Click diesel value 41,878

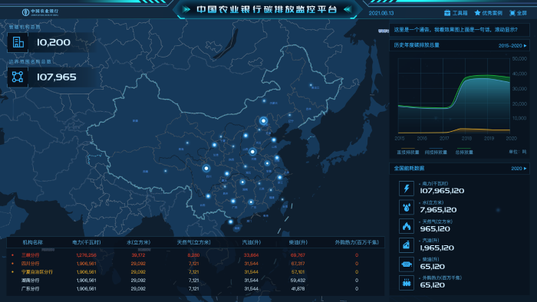(x=298, y=289)
